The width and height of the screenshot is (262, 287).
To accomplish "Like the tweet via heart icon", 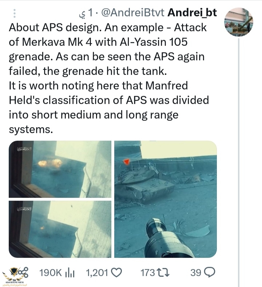I will point(117,273).
